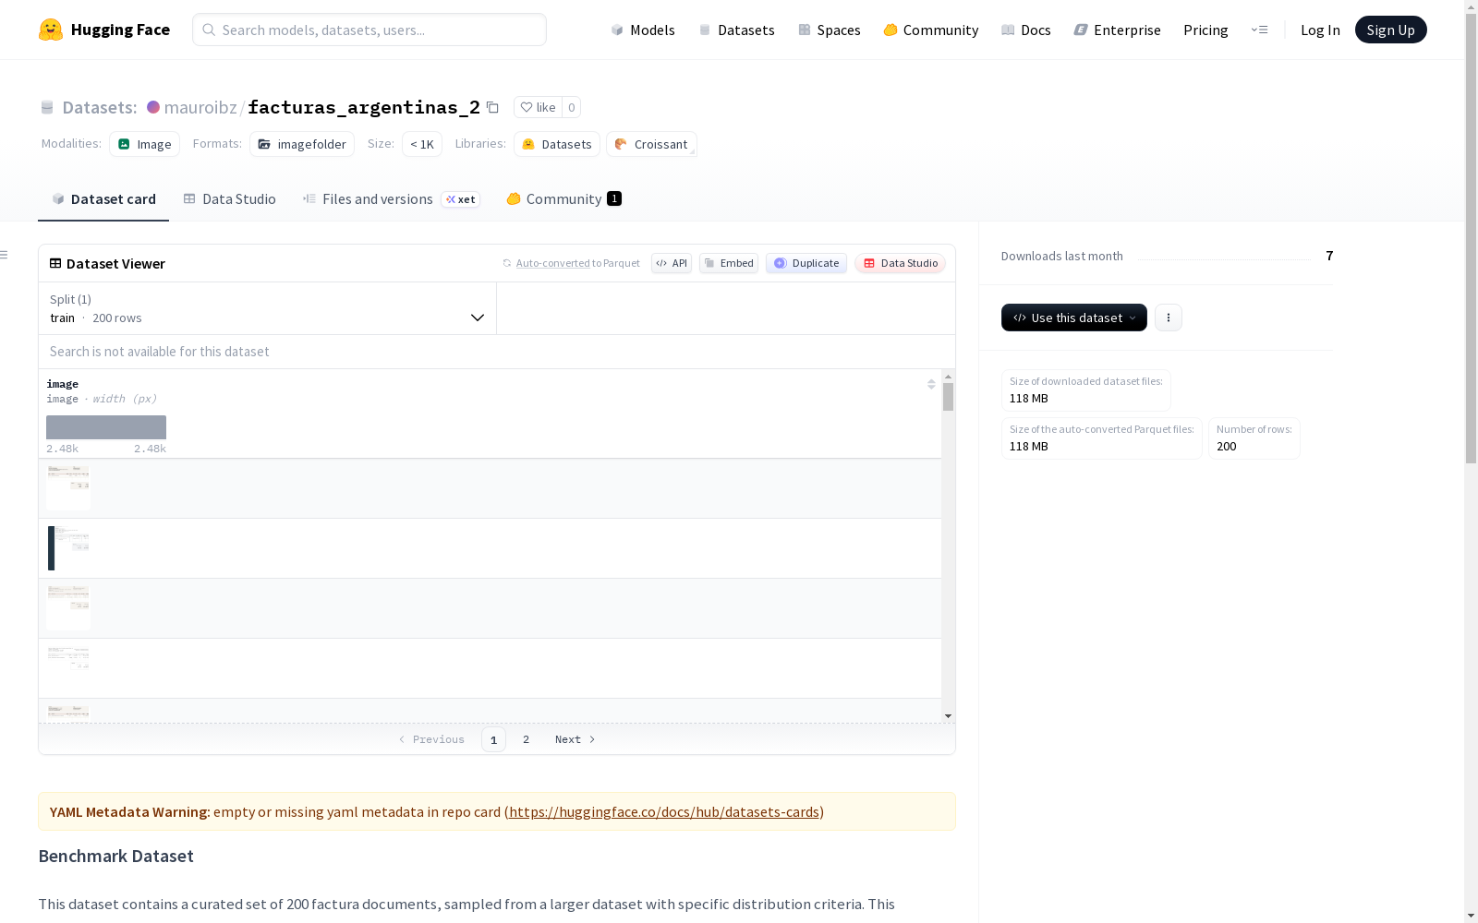The width and height of the screenshot is (1478, 923).
Task: Click the heart like button
Action: (538, 107)
